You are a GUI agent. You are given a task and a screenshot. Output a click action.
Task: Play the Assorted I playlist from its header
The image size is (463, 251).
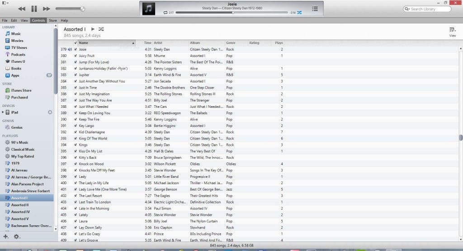point(93,29)
